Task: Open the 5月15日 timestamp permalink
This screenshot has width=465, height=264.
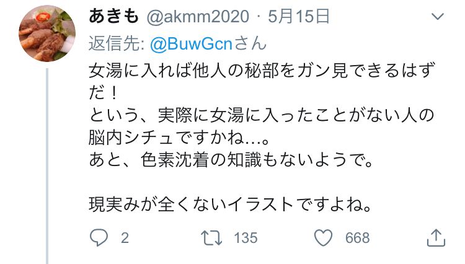Action: click(299, 16)
